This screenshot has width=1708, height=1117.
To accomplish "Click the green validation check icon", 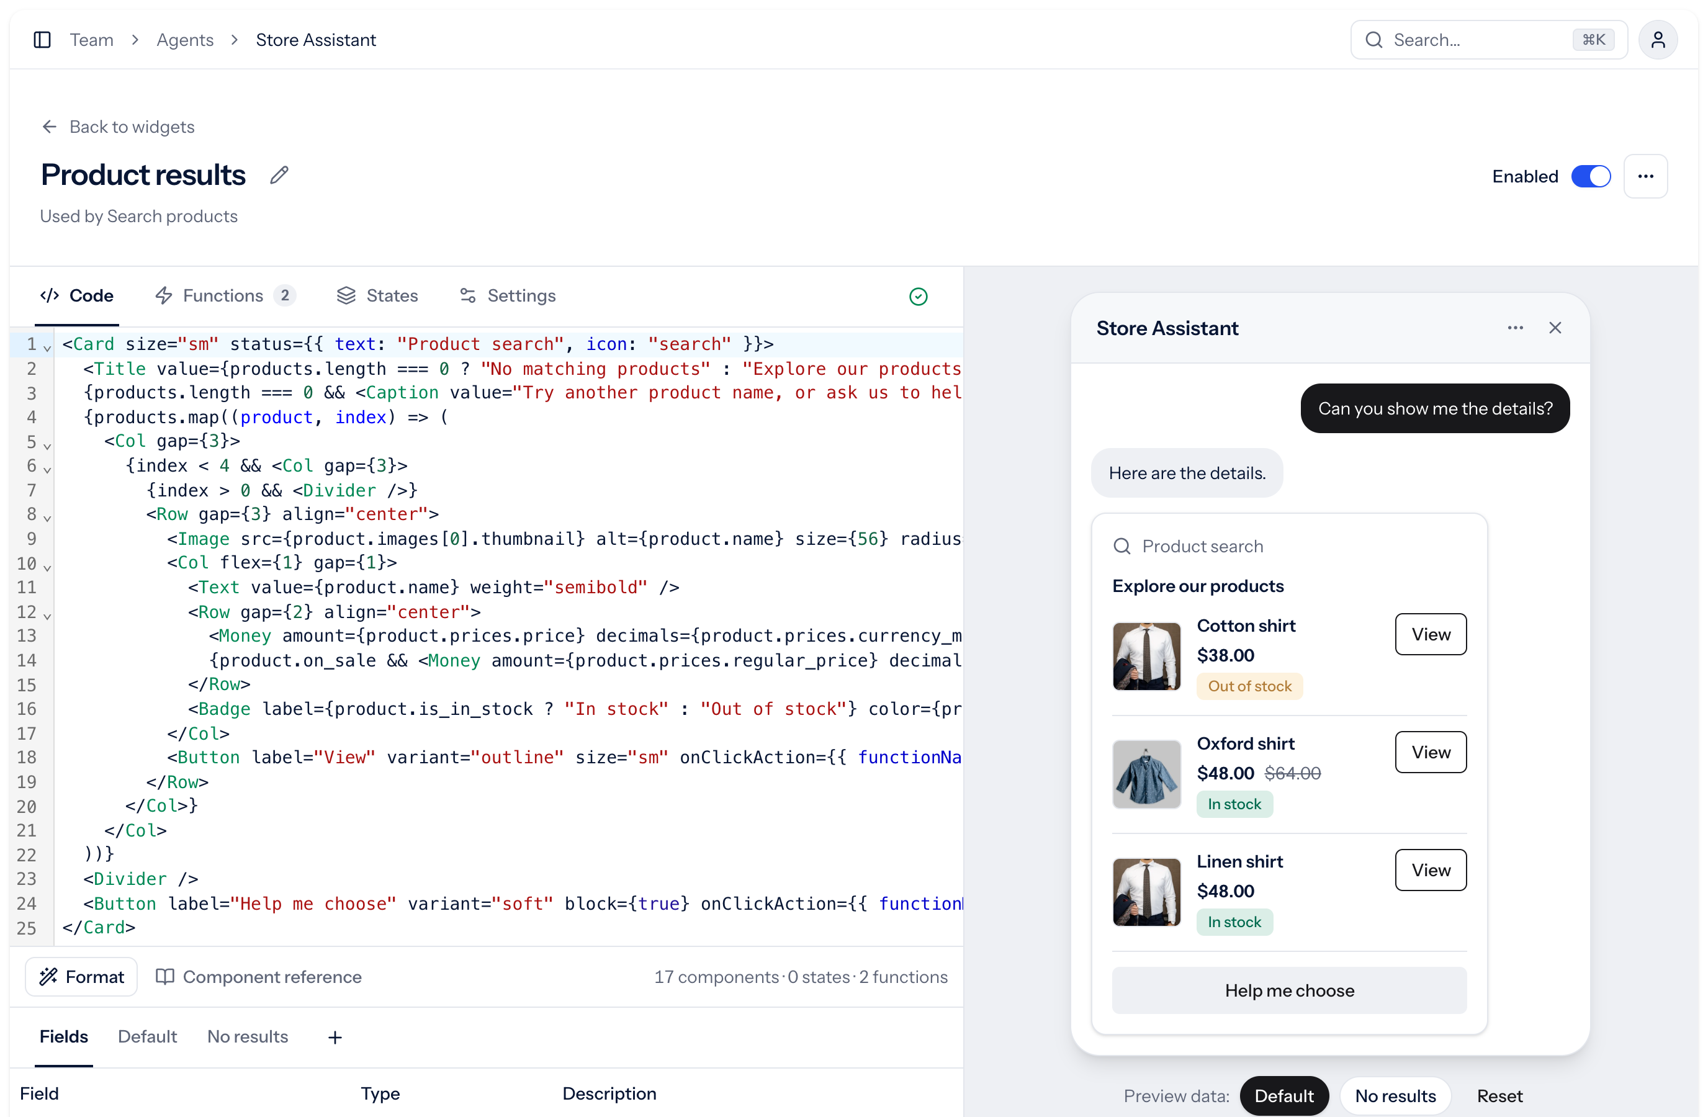I will [x=918, y=296].
